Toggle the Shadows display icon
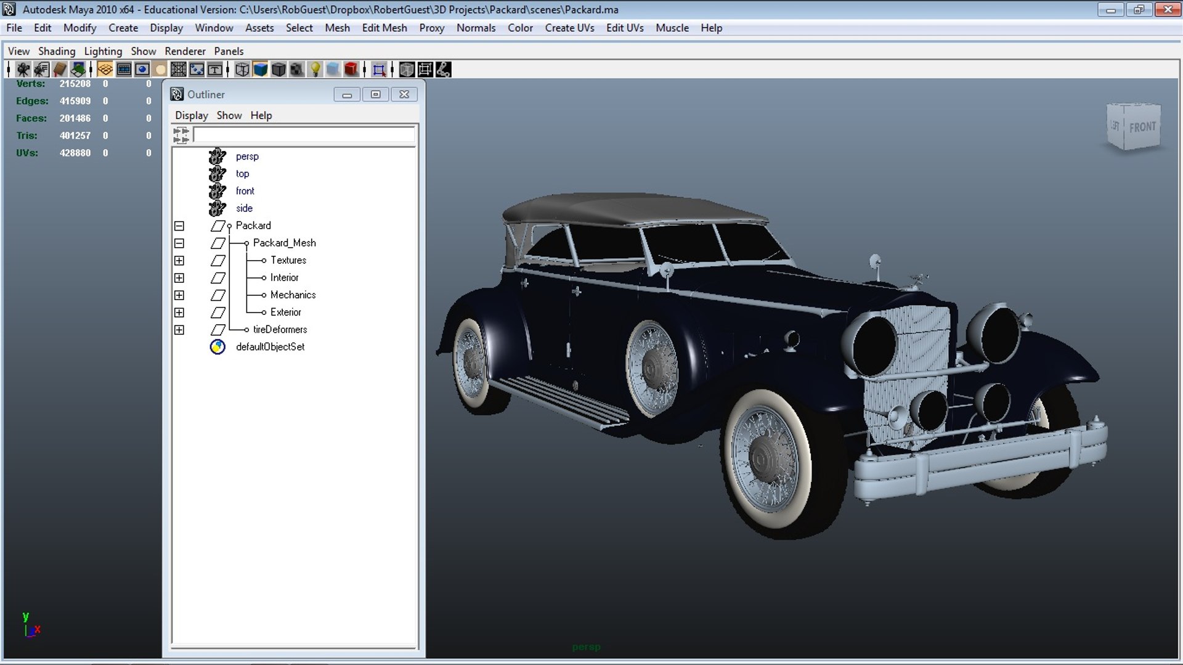Viewport: 1183px width, 665px height. (333, 70)
